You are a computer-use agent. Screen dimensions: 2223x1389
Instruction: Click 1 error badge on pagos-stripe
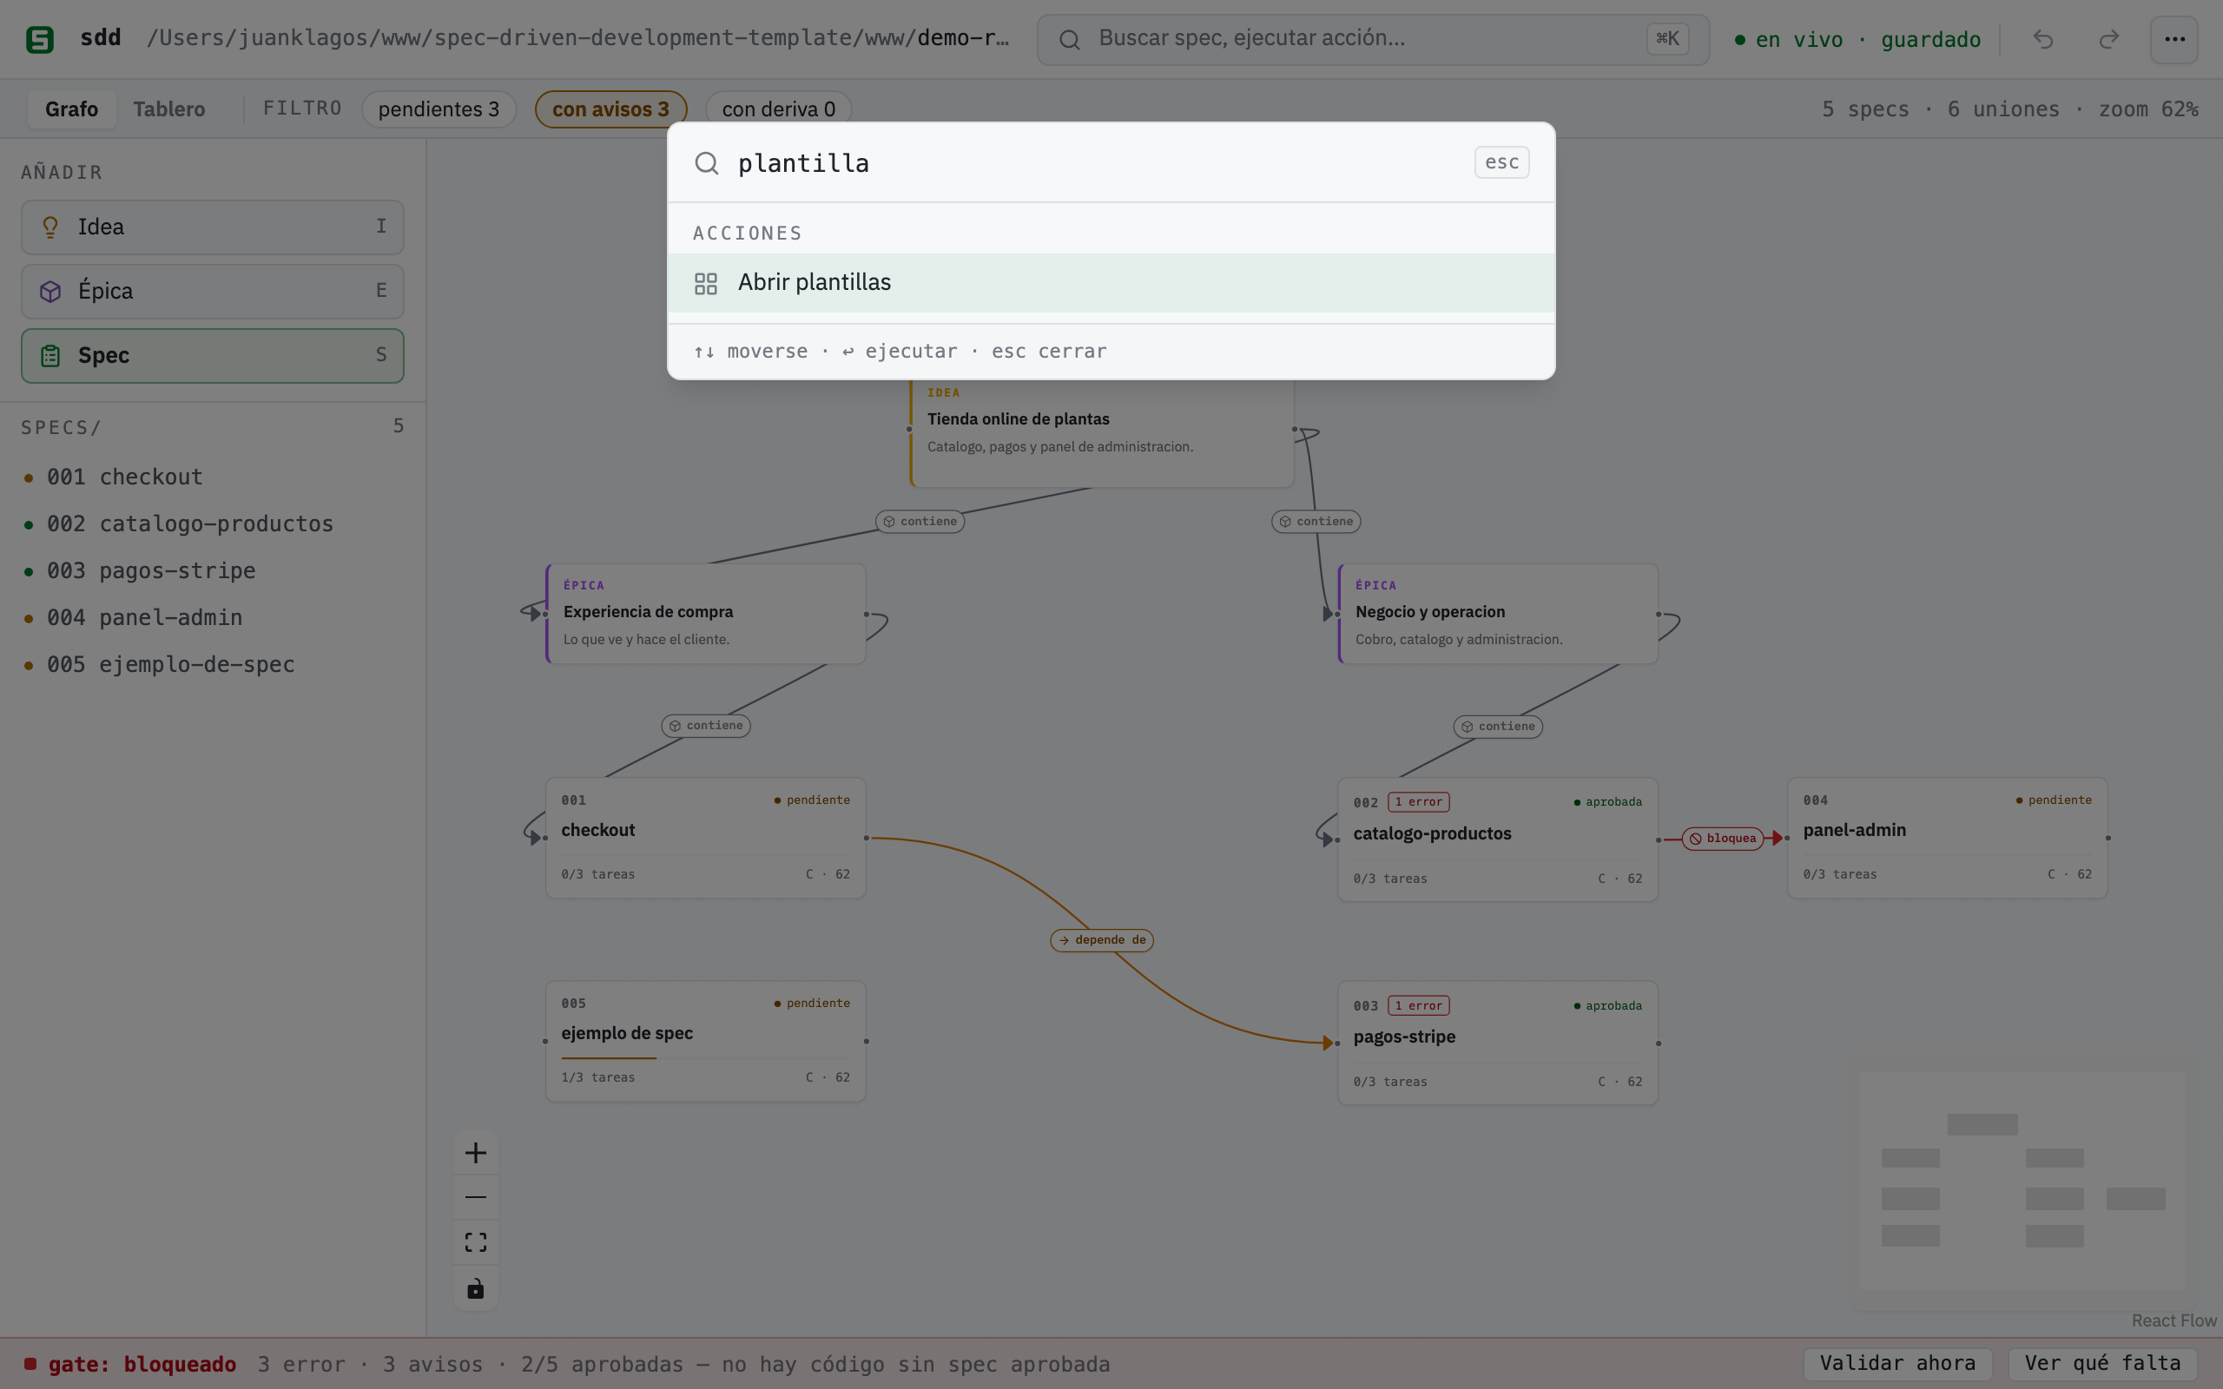point(1418,1006)
